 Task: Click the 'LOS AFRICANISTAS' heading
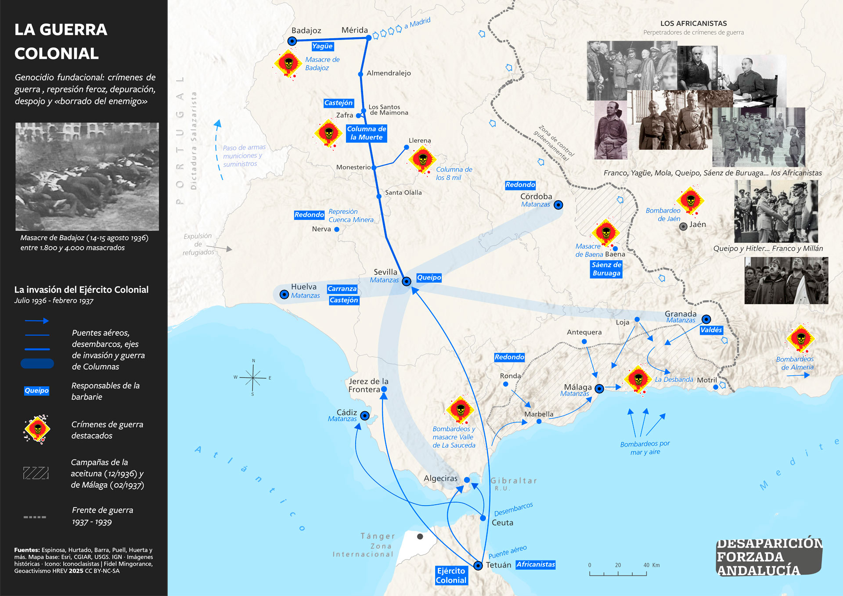tap(693, 23)
